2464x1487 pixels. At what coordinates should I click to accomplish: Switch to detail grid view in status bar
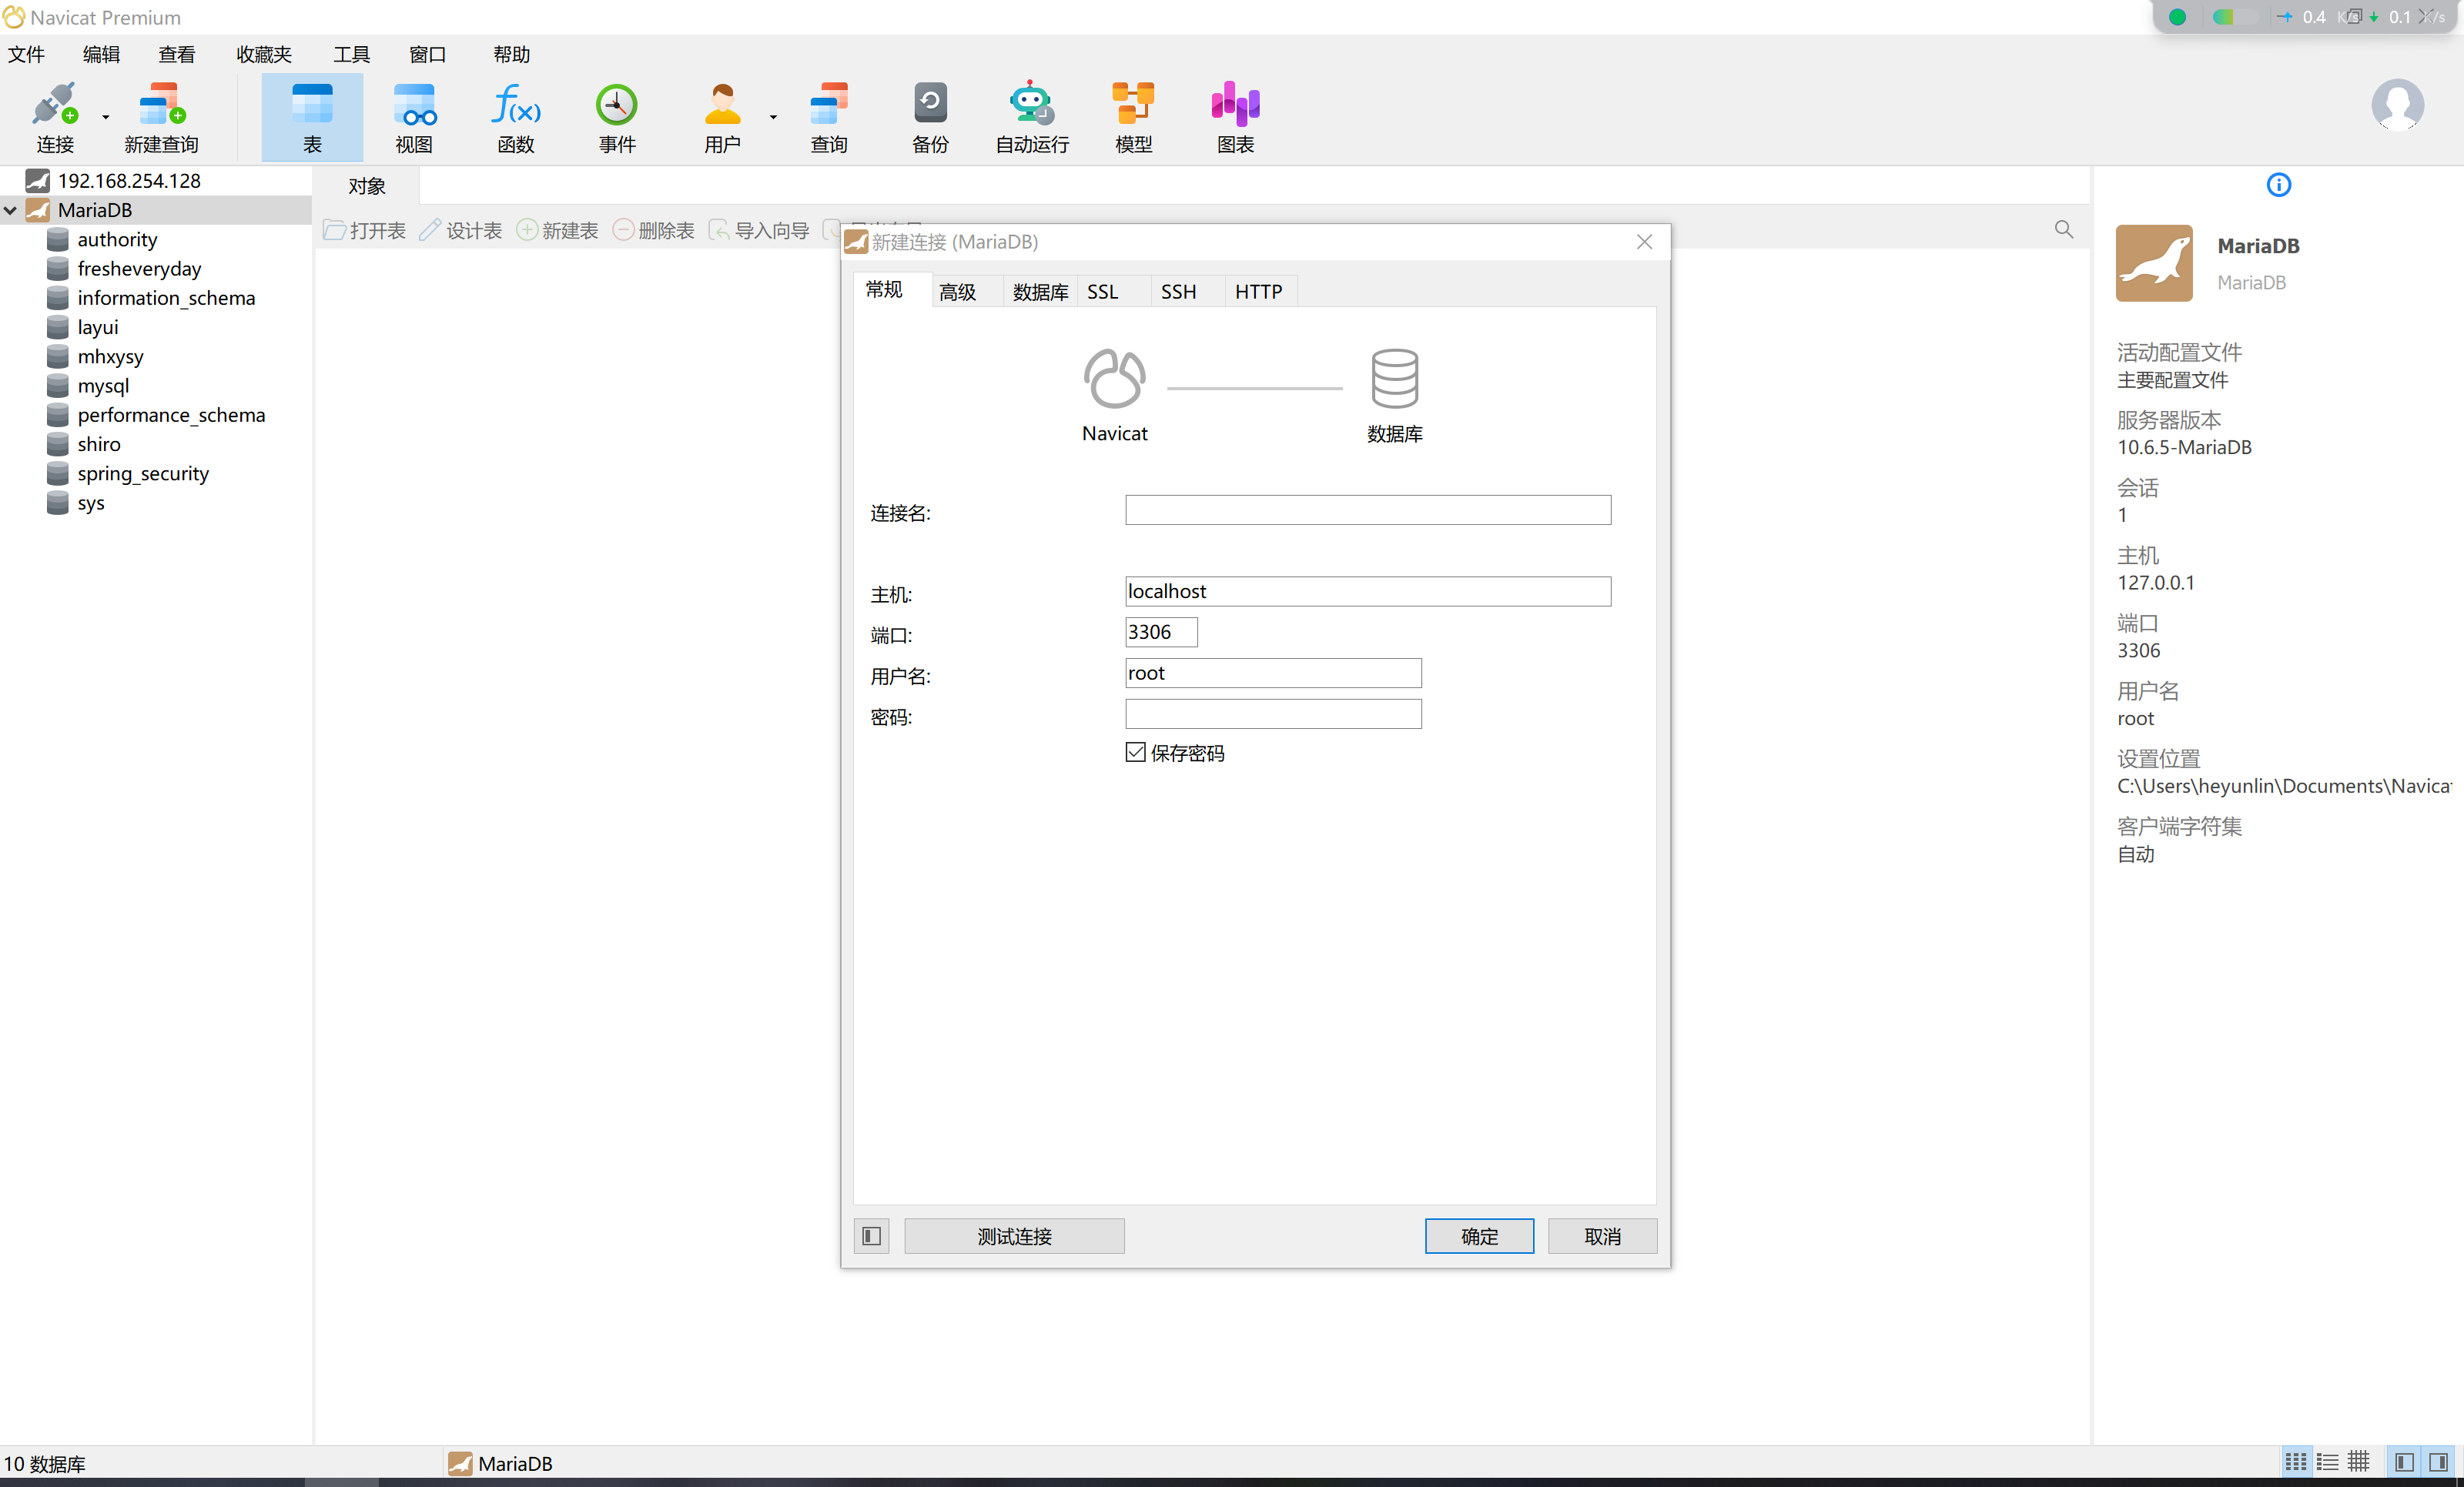2358,1463
